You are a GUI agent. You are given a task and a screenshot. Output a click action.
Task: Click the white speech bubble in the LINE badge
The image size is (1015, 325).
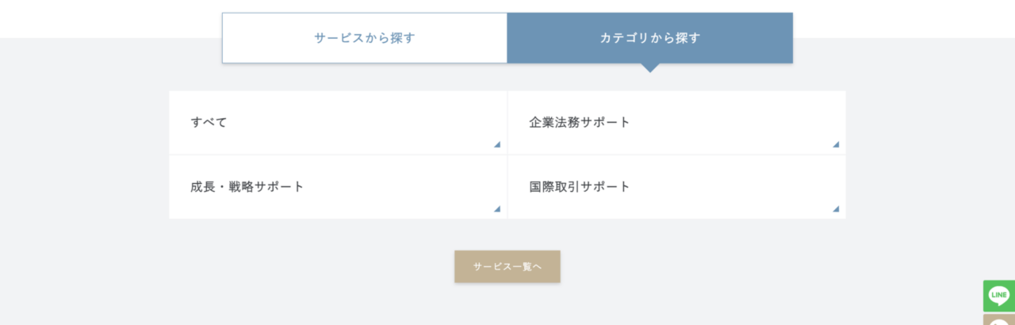999,295
